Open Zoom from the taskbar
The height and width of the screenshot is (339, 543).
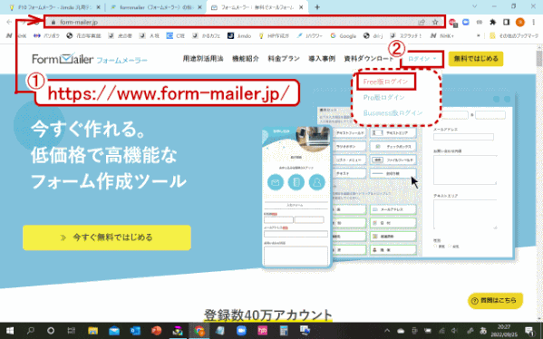(x=241, y=331)
